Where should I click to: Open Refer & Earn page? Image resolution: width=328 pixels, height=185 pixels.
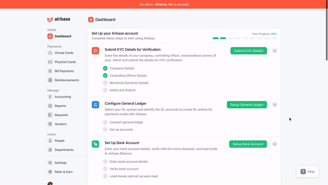(63, 172)
